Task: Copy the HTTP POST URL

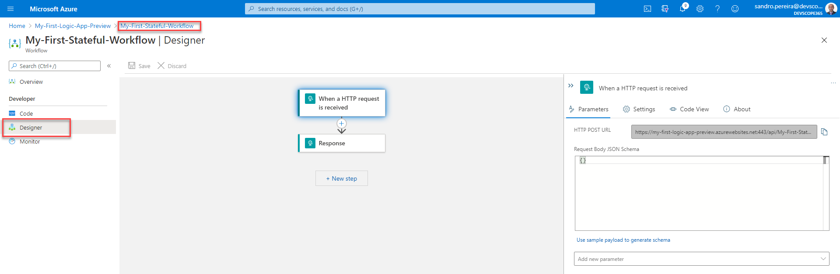Action: 824,132
